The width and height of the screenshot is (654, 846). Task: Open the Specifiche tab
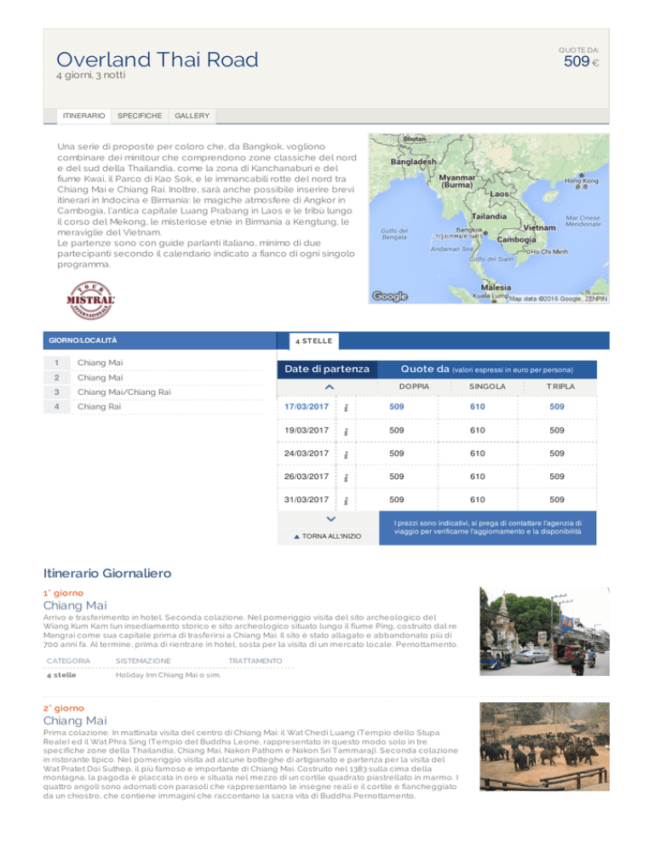[x=140, y=116]
